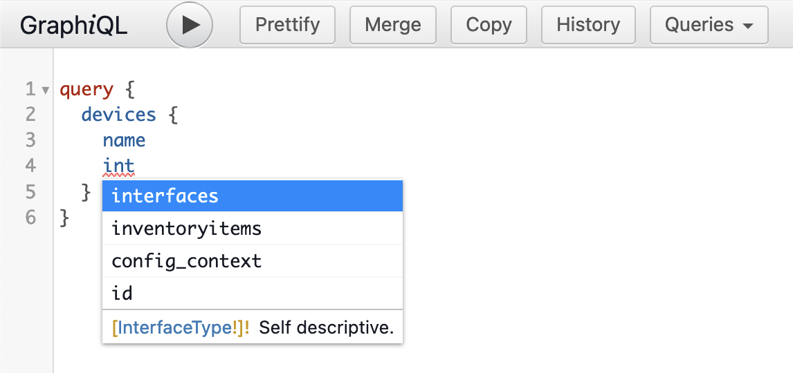
Task: Click line number 6 in the gutter
Action: 30,217
